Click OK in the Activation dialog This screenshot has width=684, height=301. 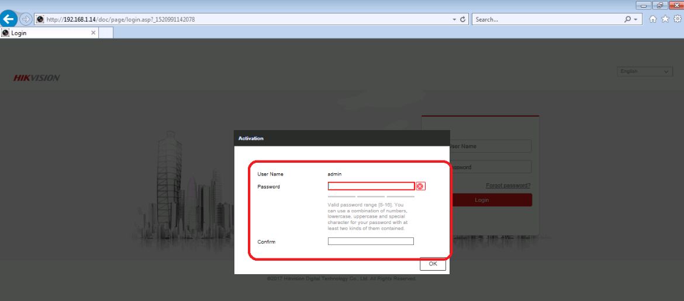click(x=433, y=264)
